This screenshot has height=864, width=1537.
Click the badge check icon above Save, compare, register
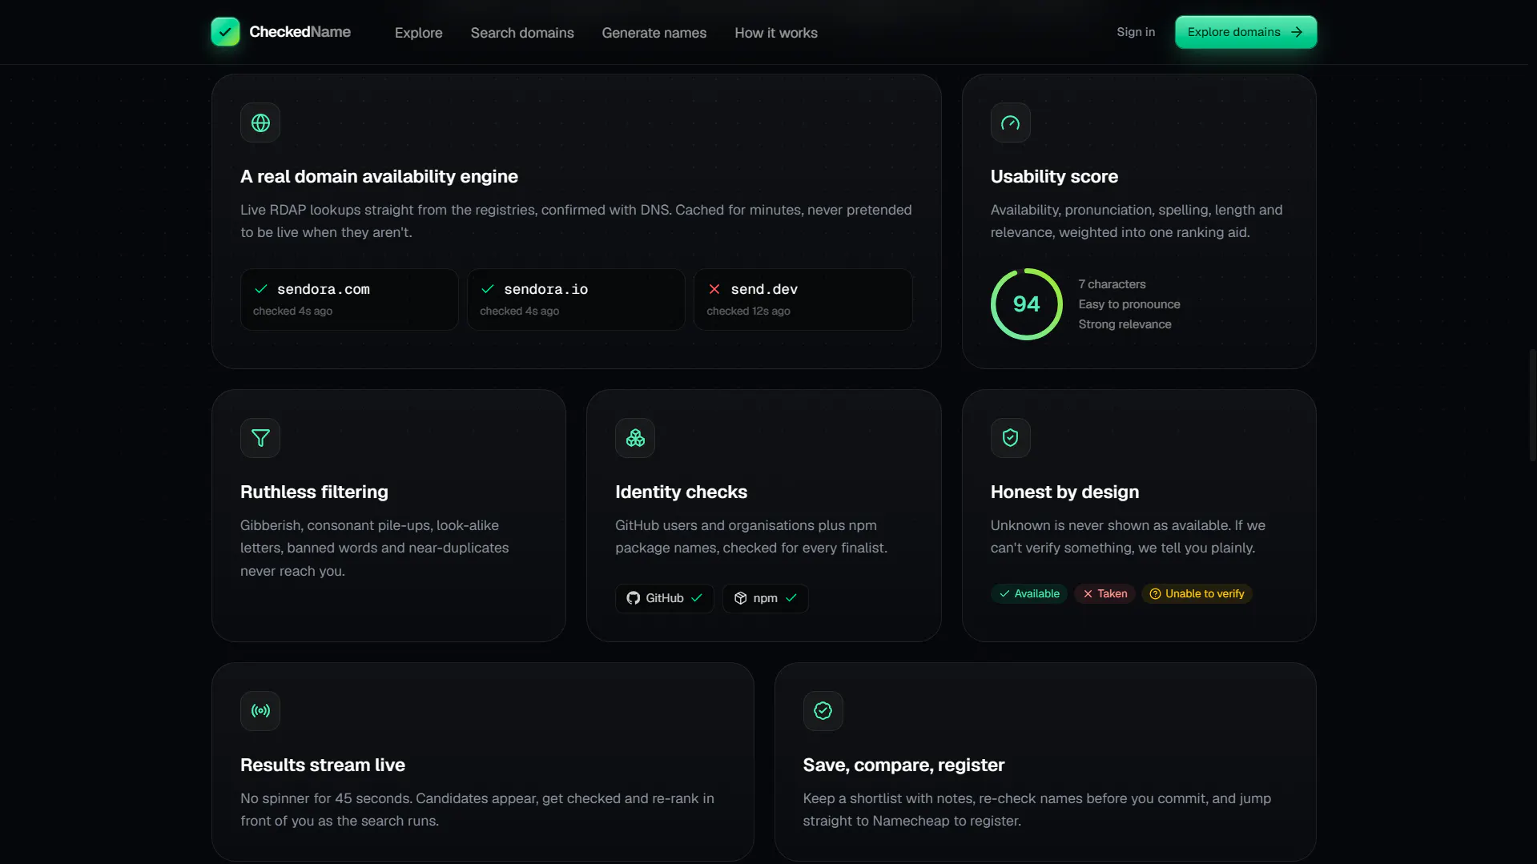click(823, 711)
